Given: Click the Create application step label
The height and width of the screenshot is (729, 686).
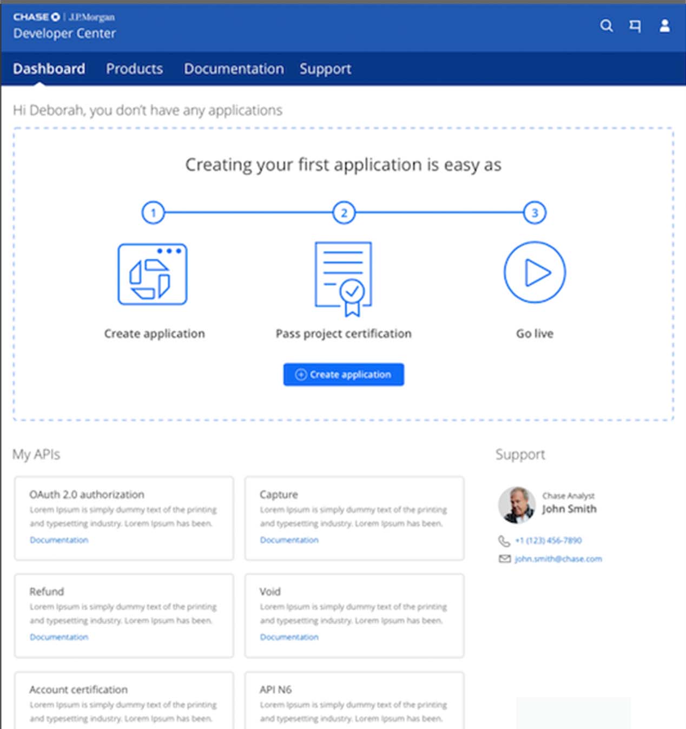Looking at the screenshot, I should coord(154,333).
